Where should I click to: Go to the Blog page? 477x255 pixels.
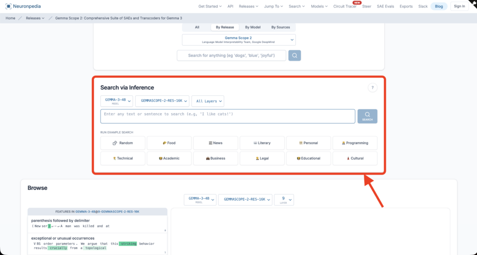pos(439,7)
